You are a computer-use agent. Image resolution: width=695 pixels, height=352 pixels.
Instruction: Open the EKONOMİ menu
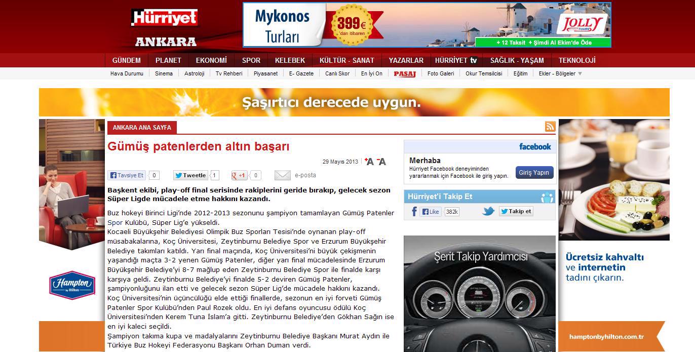coord(211,60)
